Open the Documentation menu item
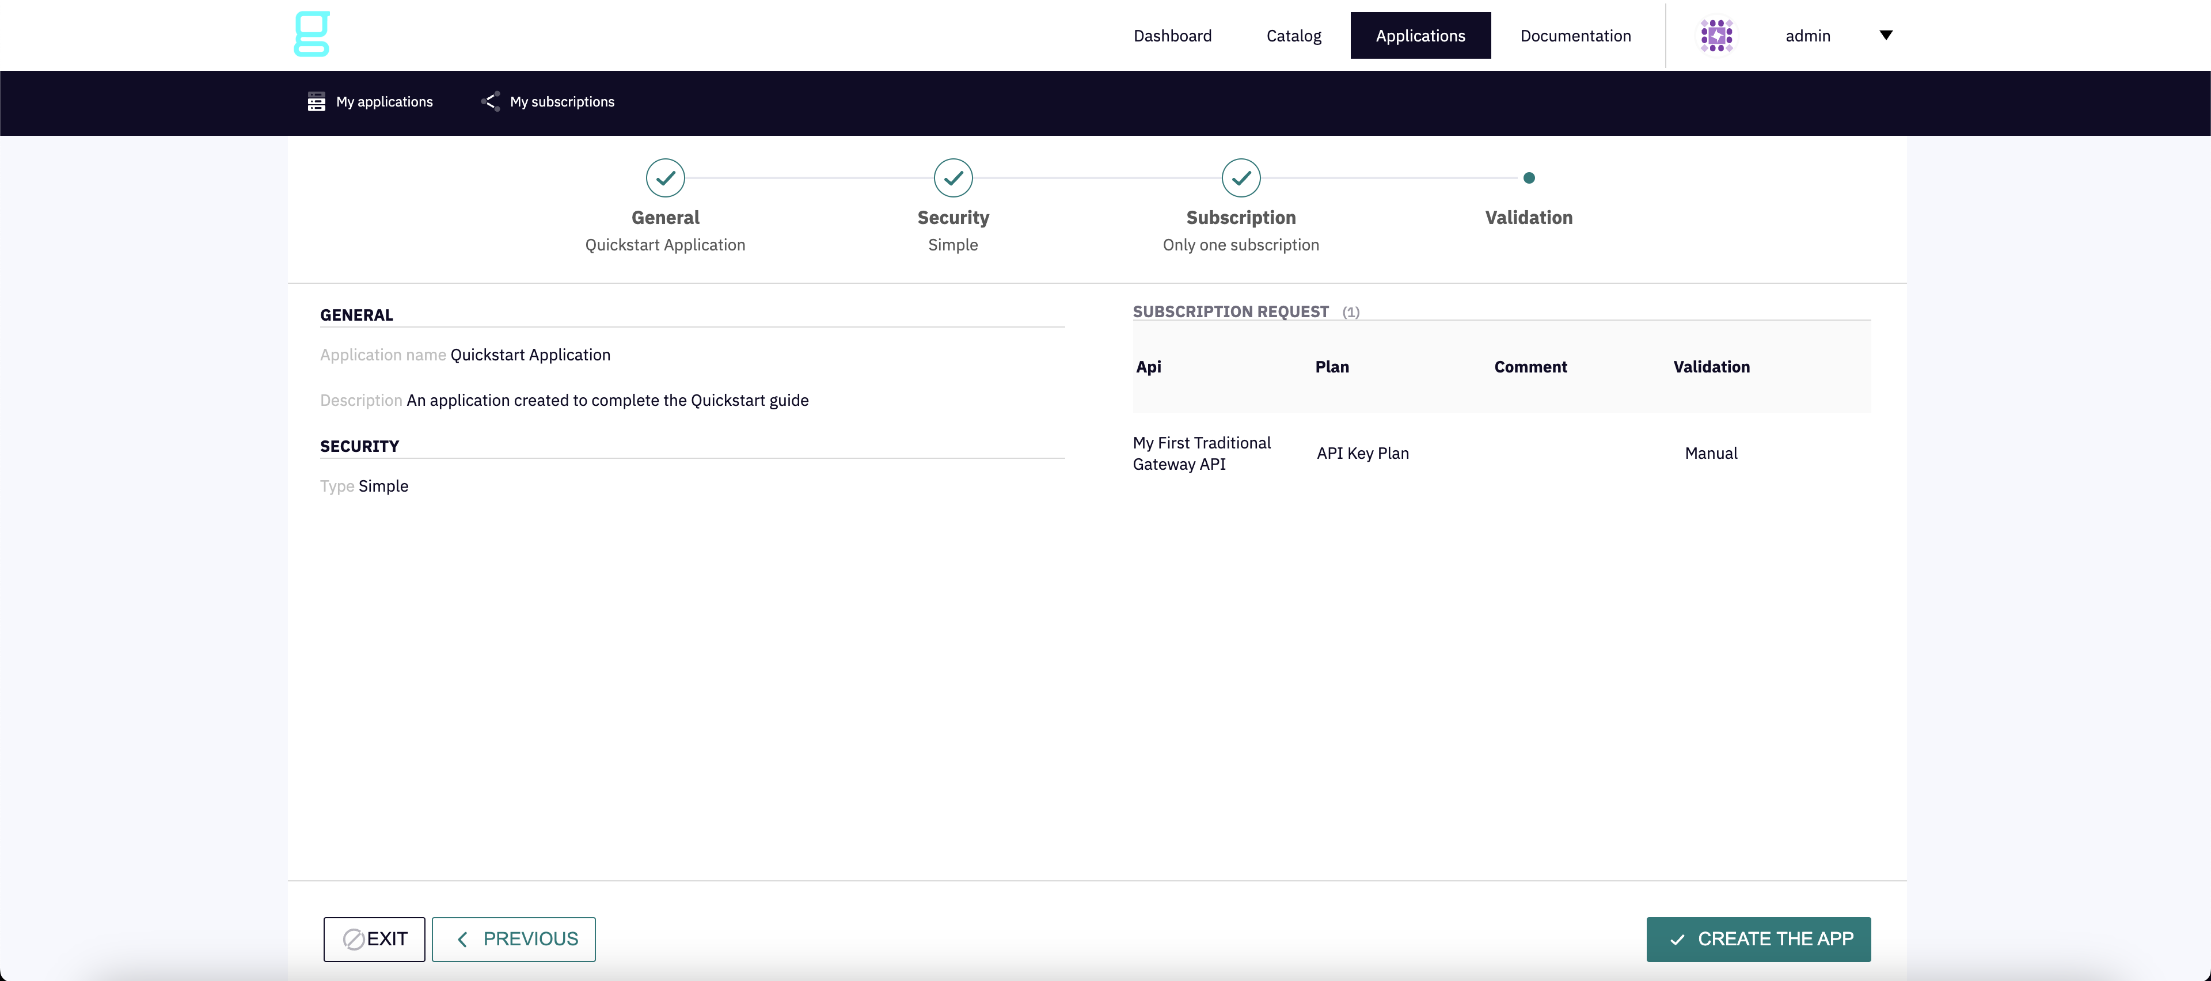Screen dimensions: 2211x981 [x=1575, y=35]
